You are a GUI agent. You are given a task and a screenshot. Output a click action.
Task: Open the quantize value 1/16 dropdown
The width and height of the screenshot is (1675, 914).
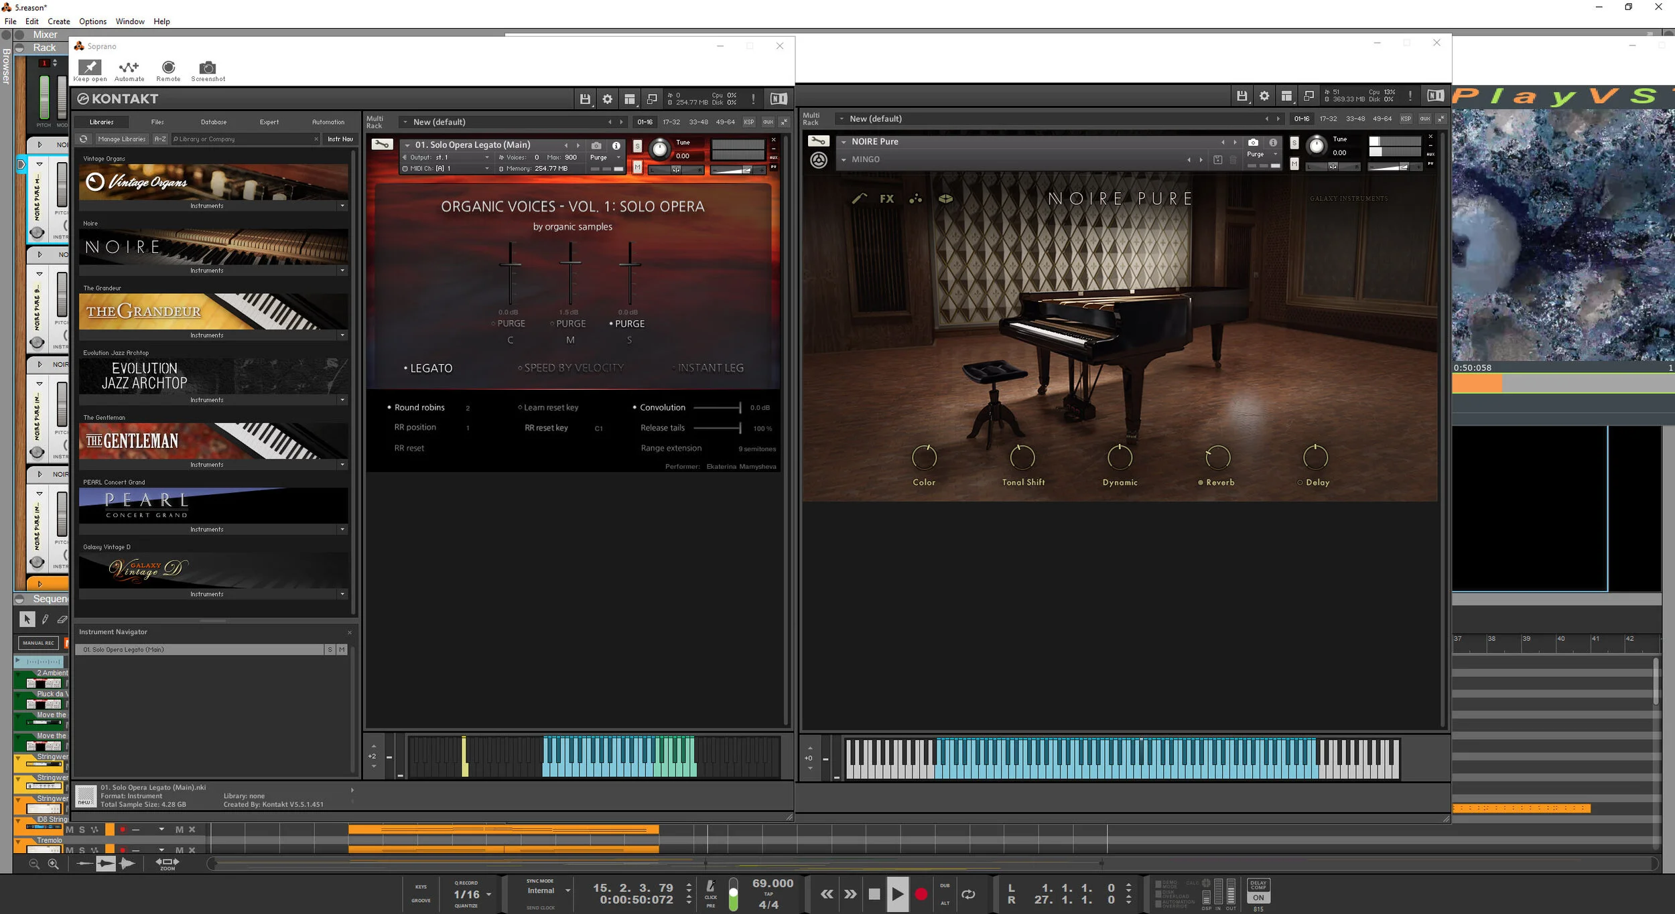click(489, 895)
